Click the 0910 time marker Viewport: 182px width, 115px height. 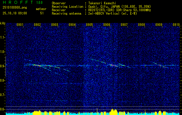coord(176,24)
